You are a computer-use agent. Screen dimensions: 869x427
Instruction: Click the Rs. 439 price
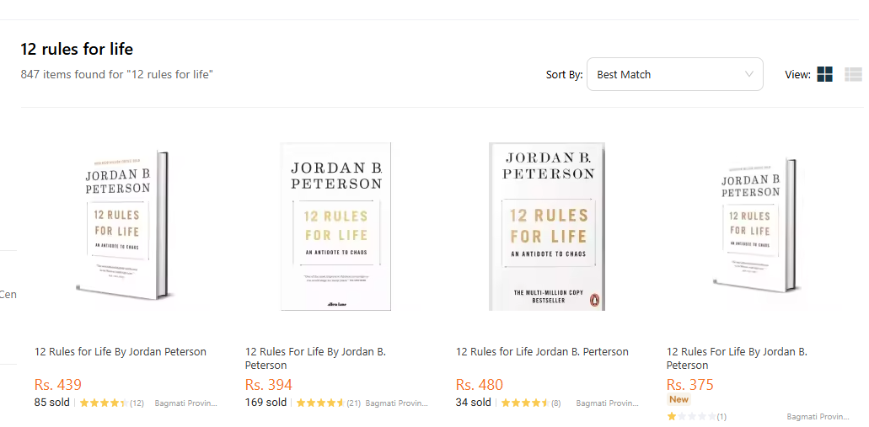[x=58, y=385]
